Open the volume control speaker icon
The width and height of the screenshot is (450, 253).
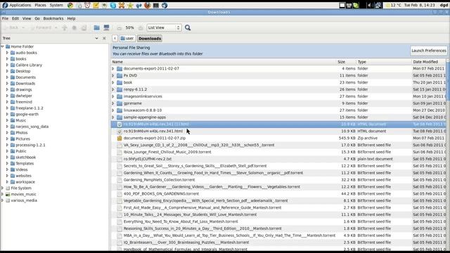370,5
